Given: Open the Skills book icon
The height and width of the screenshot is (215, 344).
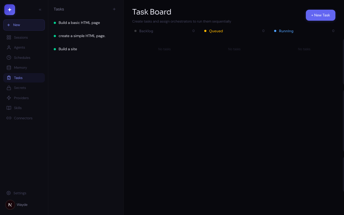Looking at the screenshot, I should coord(9,108).
